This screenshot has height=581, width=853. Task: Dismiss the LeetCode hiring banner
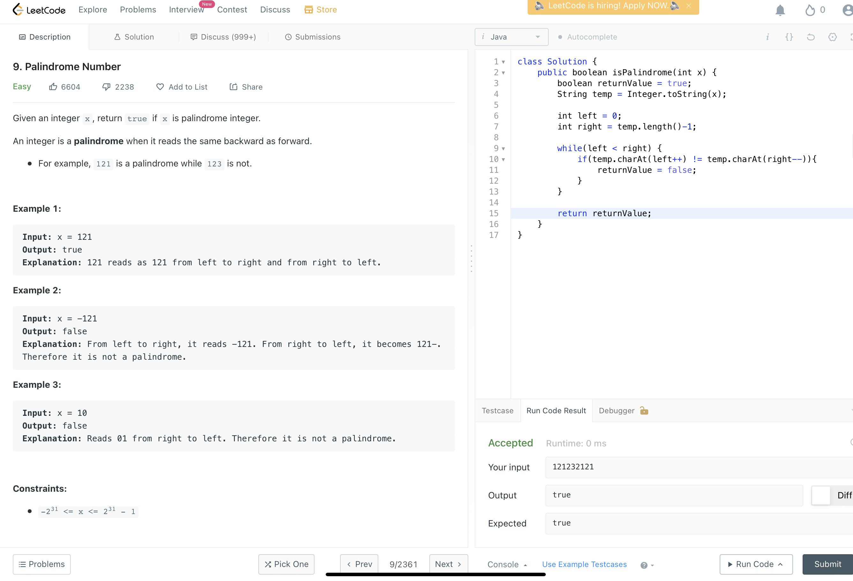(689, 6)
